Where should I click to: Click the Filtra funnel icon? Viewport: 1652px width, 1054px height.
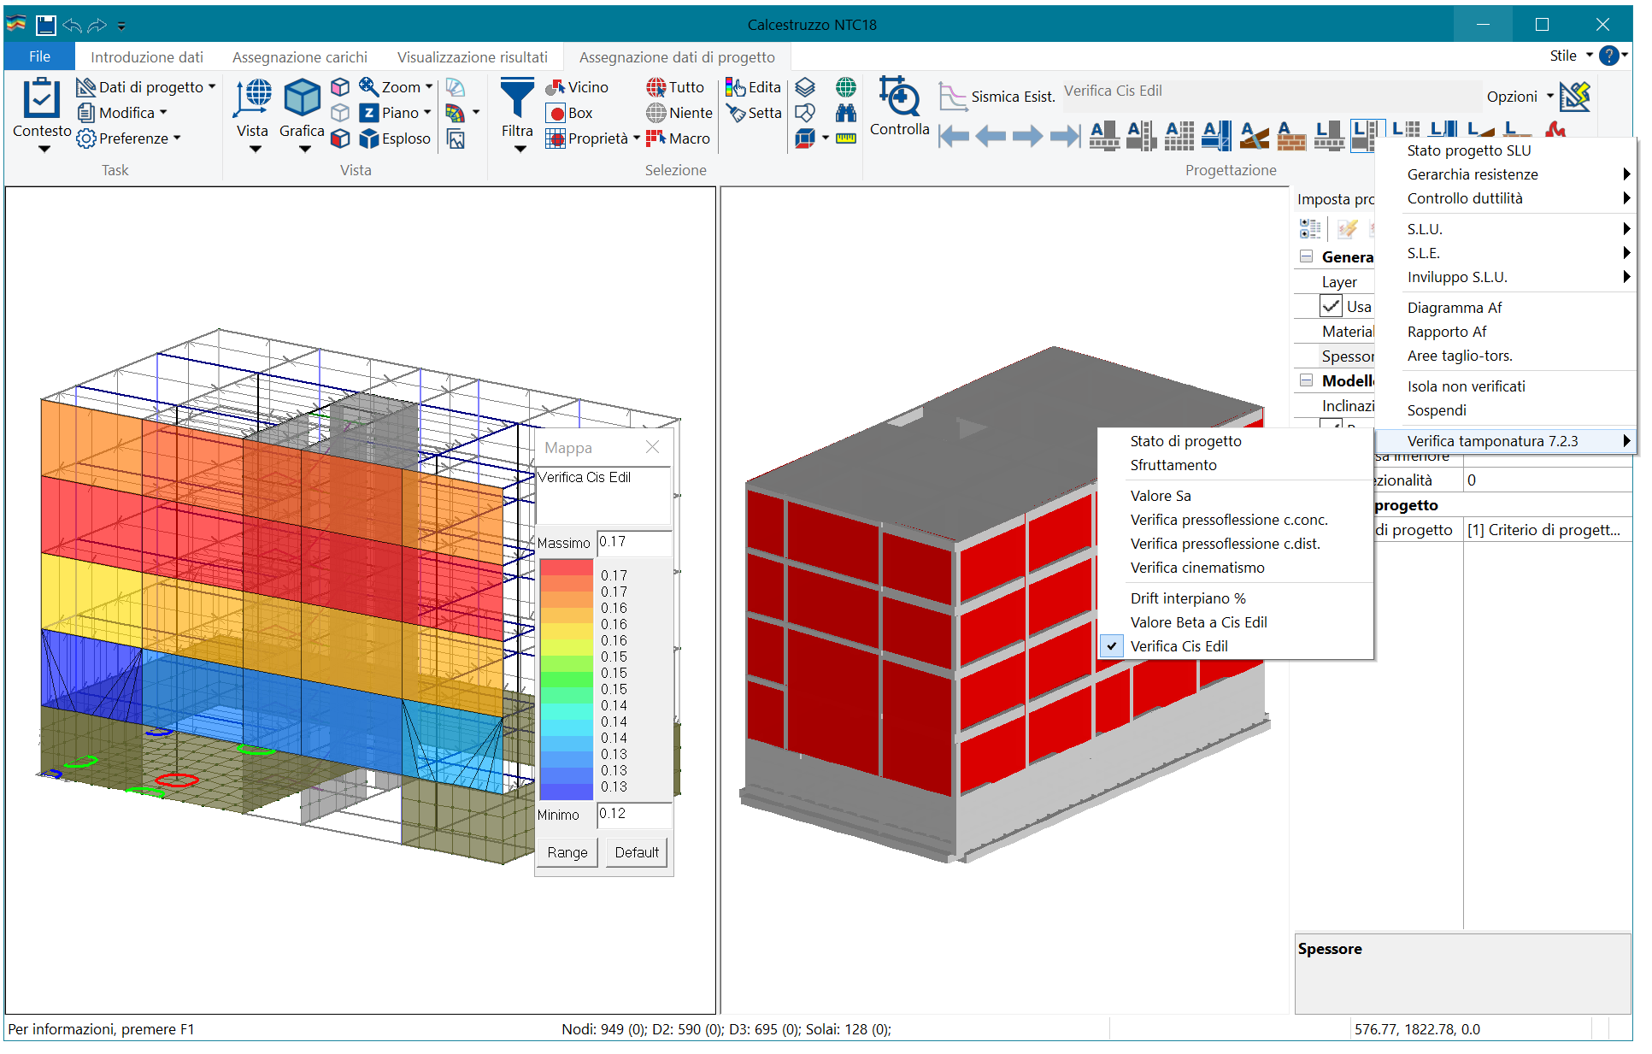click(x=517, y=97)
